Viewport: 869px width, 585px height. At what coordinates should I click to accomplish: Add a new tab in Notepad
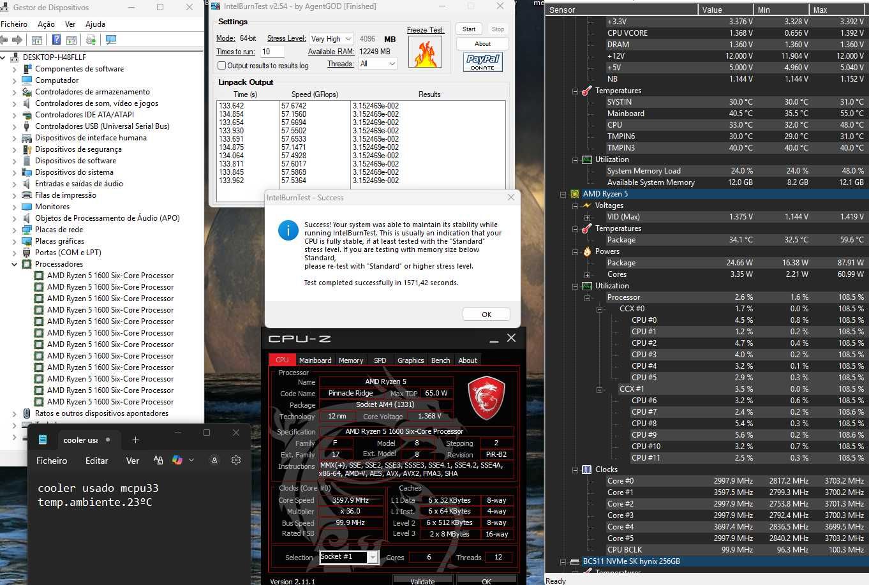(x=135, y=440)
